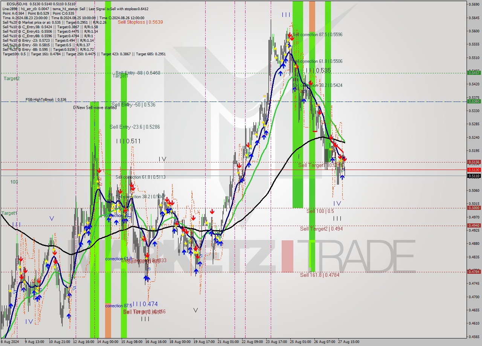The width and height of the screenshot is (482, 346).
Task: Click the EOSUSD,H1 symbol title text
Action: [17, 4]
